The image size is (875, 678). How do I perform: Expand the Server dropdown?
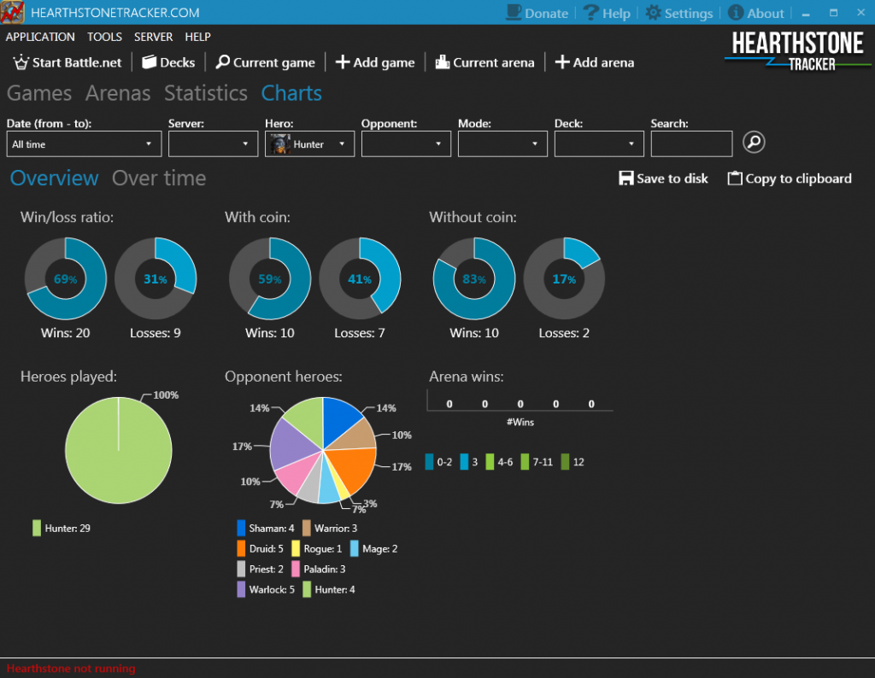213,143
